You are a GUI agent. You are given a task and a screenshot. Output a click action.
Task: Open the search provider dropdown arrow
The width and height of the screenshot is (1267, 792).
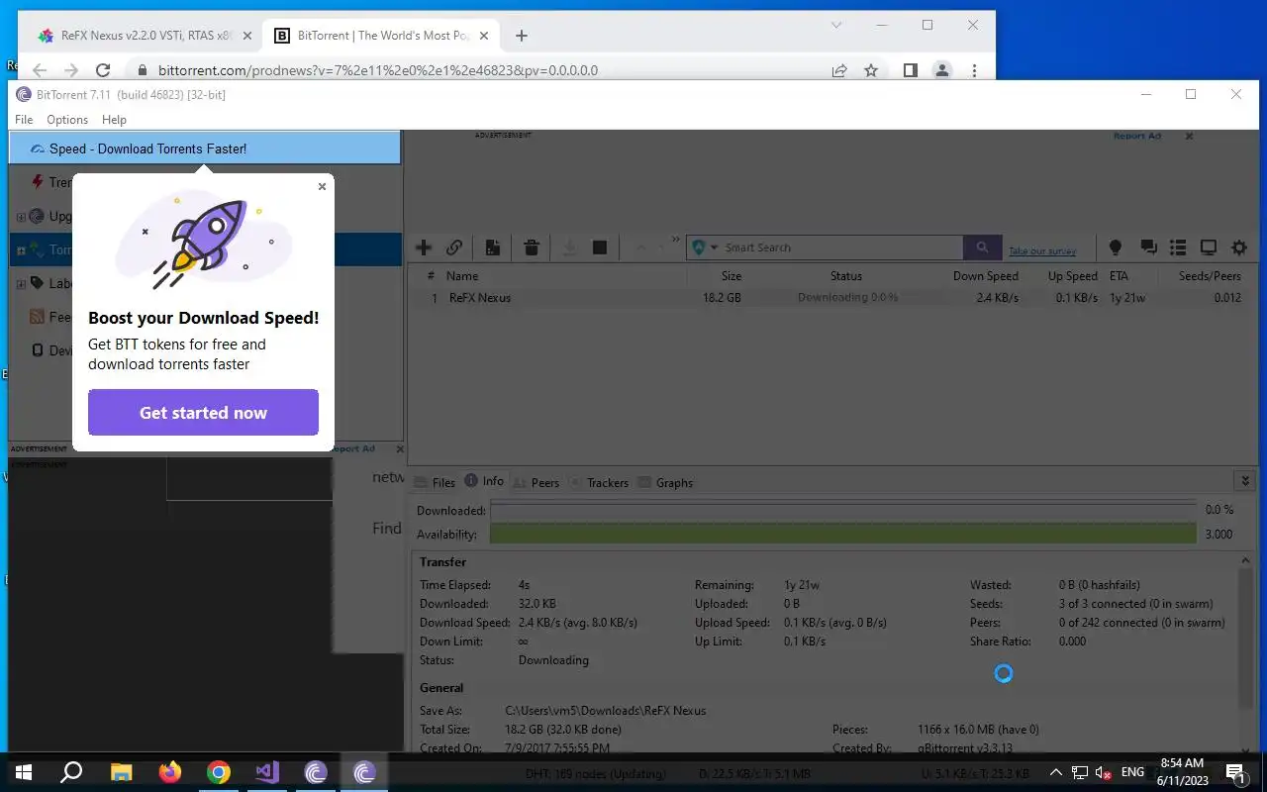click(715, 247)
